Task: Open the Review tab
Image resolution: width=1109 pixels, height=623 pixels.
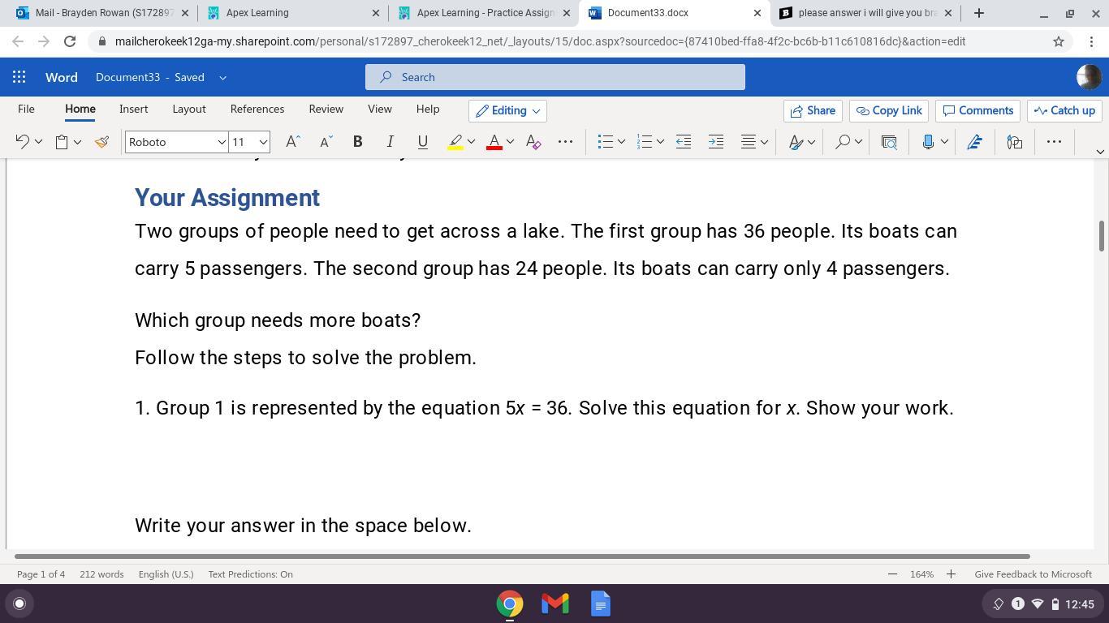Action: (326, 110)
